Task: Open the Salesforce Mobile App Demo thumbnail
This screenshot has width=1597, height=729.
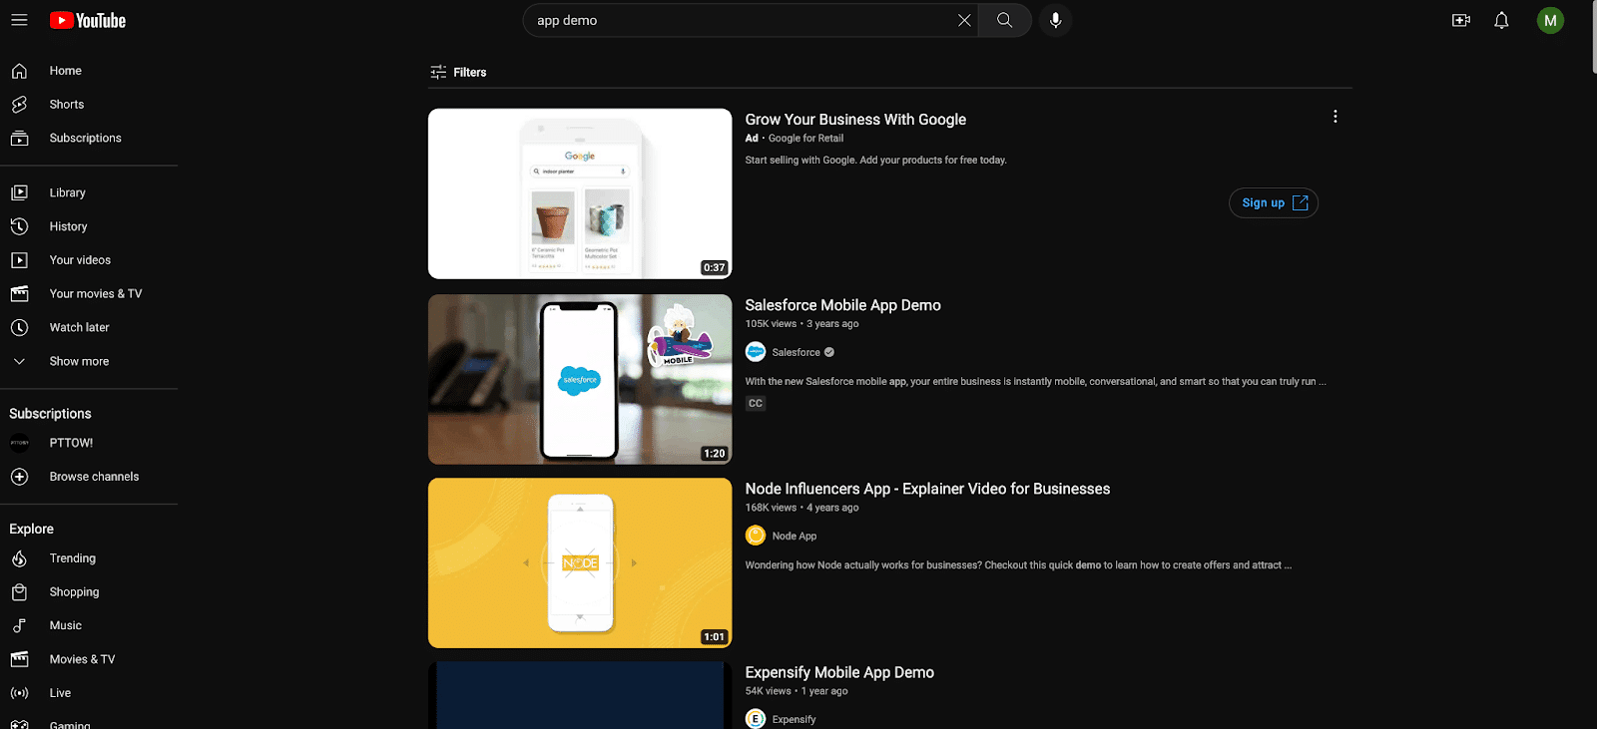Action: click(x=580, y=379)
